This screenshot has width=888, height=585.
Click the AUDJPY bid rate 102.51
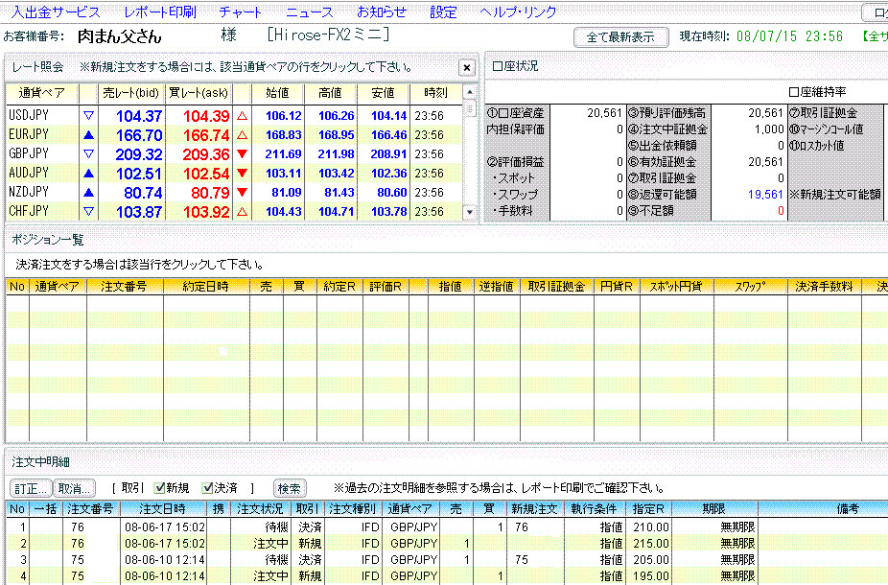pos(139,174)
